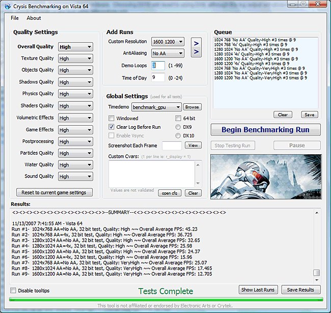Clear the Custom Cvars box
The image size is (331, 313).
pyautogui.click(x=193, y=193)
